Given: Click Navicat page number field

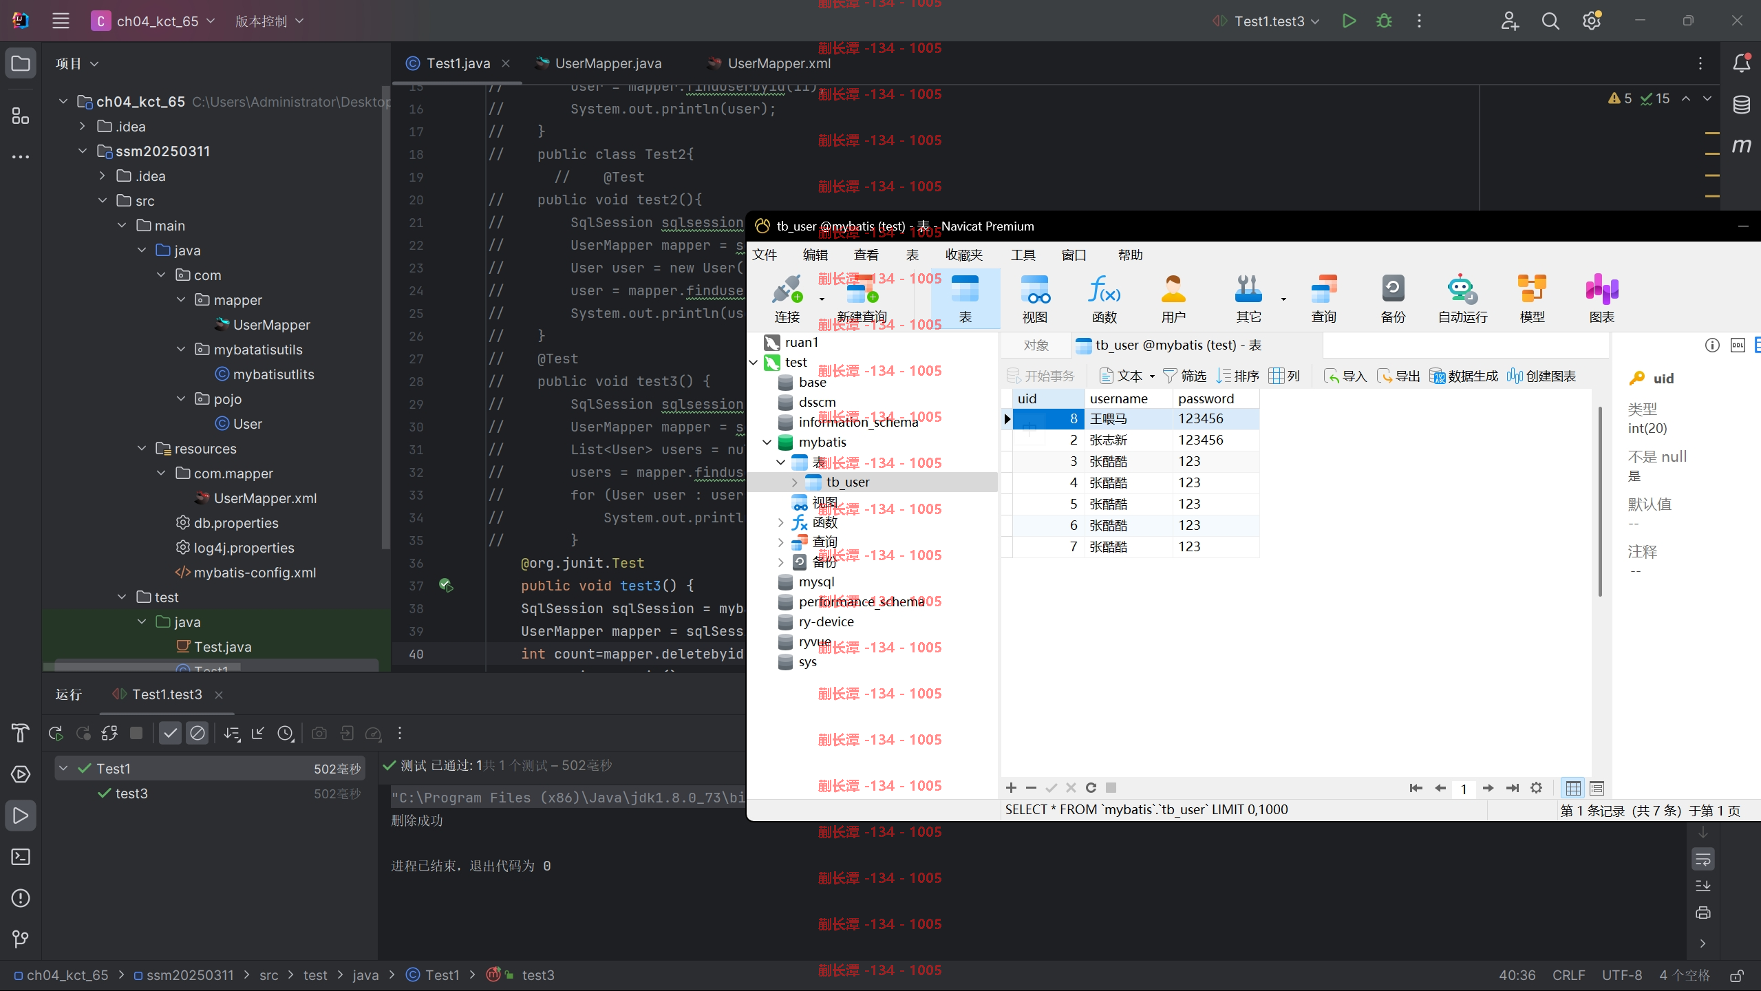Looking at the screenshot, I should pos(1464,789).
